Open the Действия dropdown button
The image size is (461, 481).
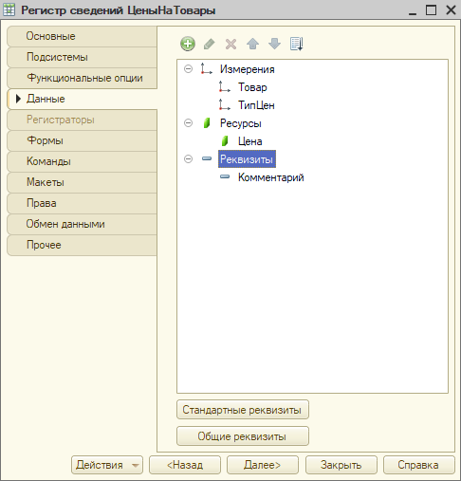click(107, 465)
